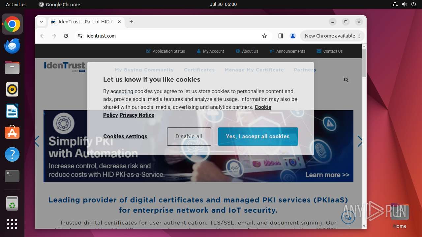The image size is (422, 237).
Task: Open the Help icon in the dock
Action: [x=12, y=154]
